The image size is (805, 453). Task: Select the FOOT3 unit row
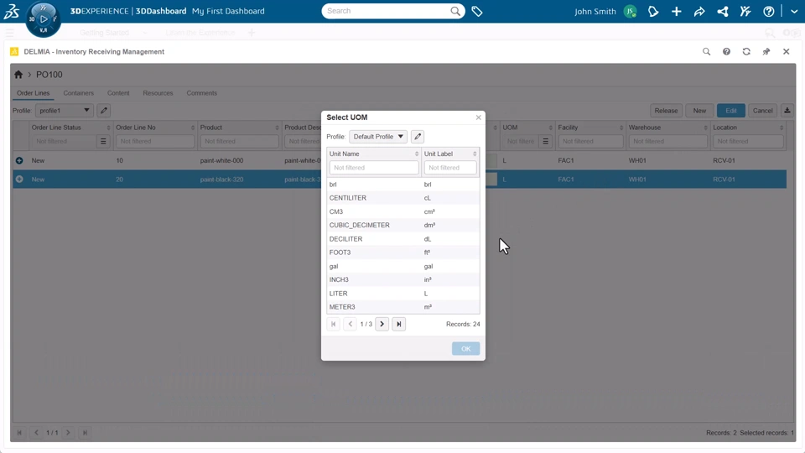click(403, 253)
